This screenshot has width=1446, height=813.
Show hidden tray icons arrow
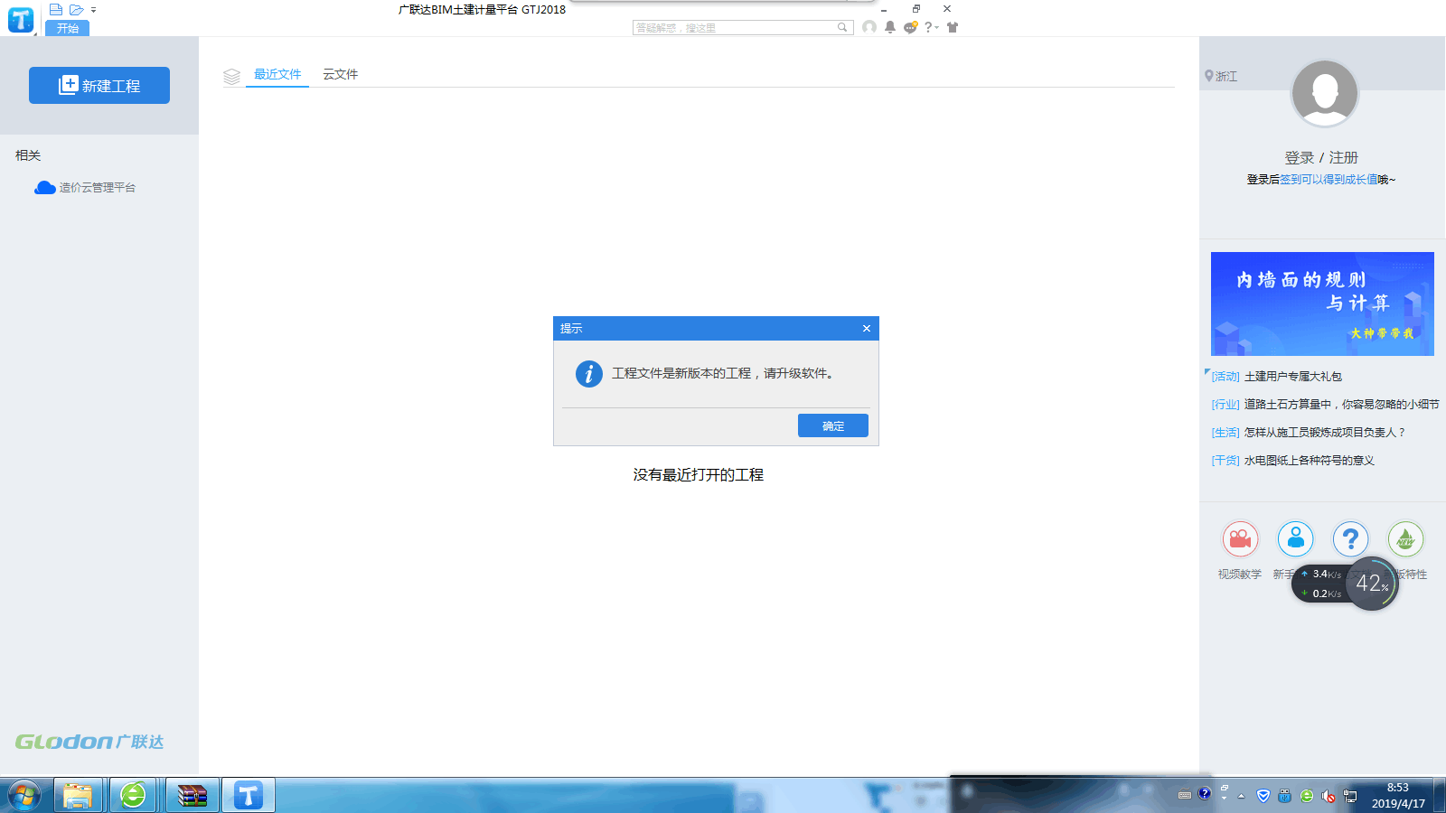coord(1241,796)
